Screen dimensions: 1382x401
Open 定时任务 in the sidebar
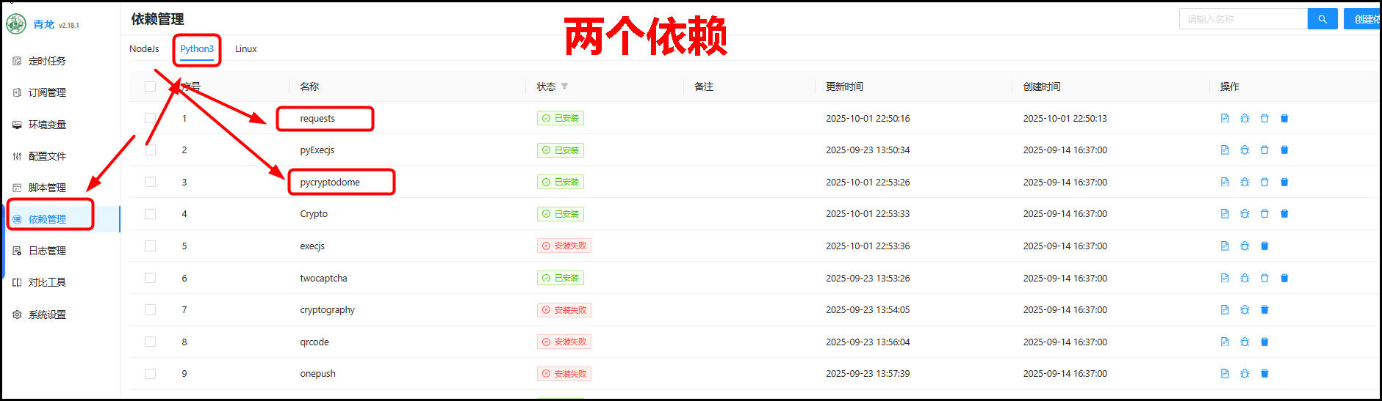click(x=47, y=61)
